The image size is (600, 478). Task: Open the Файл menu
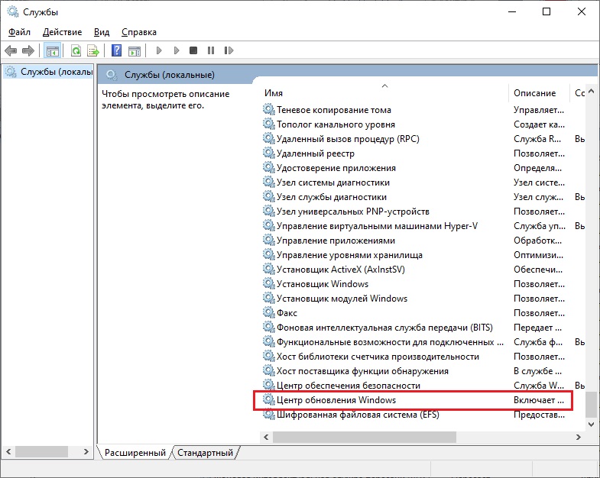coord(19,32)
